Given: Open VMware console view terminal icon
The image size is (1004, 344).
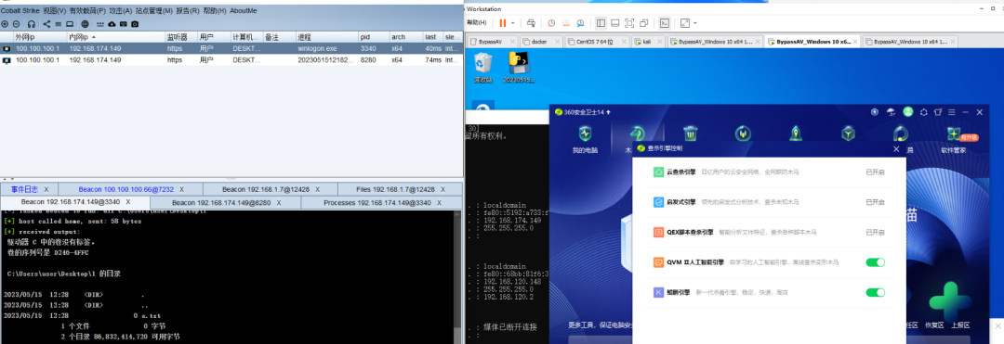Looking at the screenshot, I should [x=665, y=23].
